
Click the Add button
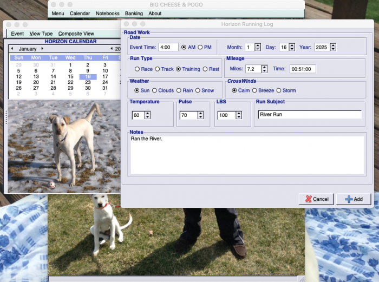(x=353, y=199)
